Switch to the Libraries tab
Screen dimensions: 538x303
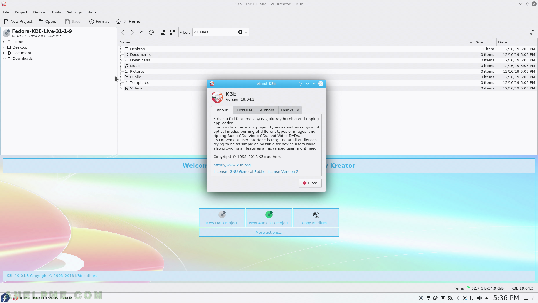244,110
